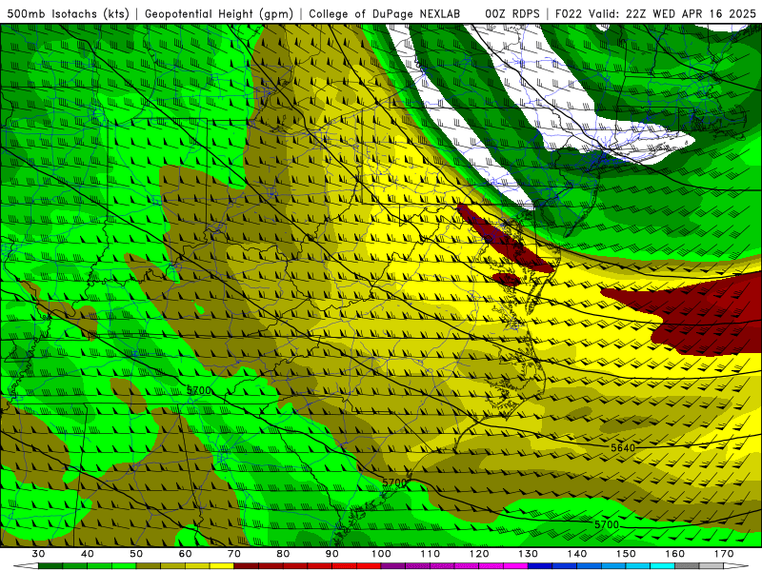Viewport: 762px width, 571px height.
Task: Click the '160' value on the color scale
Action: [x=675, y=554]
